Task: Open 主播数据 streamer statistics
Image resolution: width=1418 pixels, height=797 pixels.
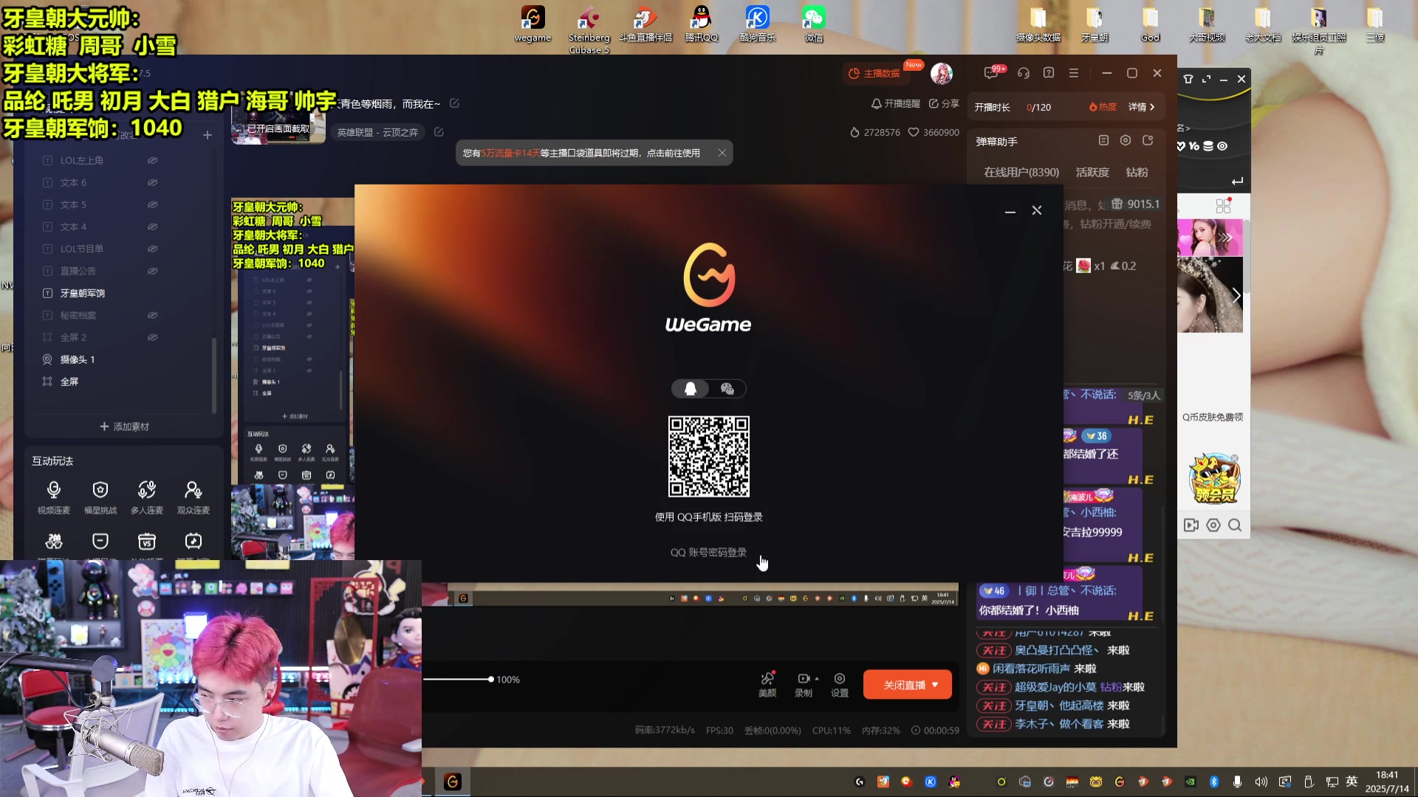Action: point(874,73)
